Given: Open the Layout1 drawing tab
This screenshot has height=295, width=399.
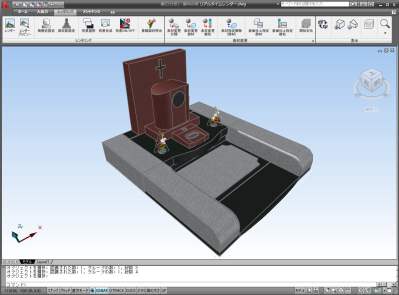Looking at the screenshot, I should tap(43, 261).
